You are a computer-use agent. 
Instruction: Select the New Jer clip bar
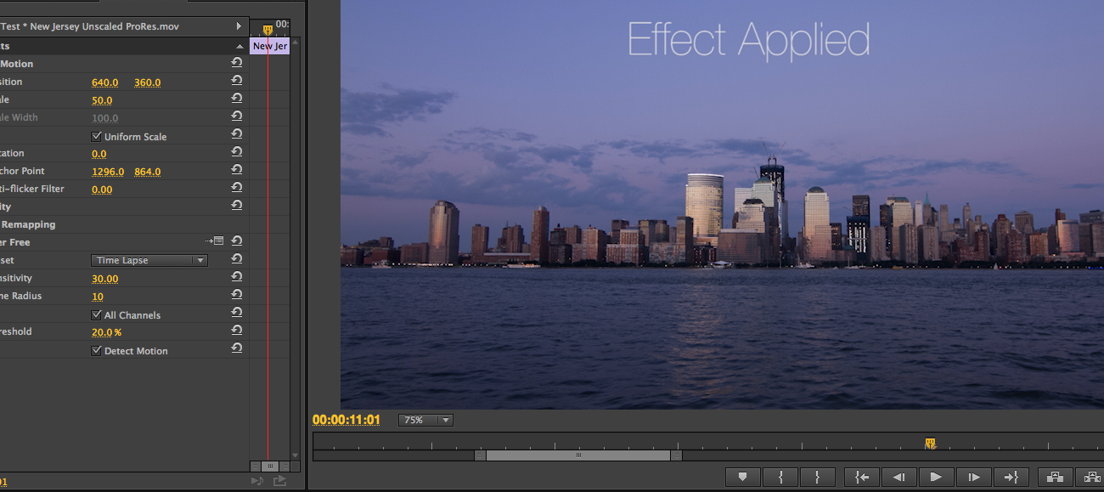click(270, 46)
